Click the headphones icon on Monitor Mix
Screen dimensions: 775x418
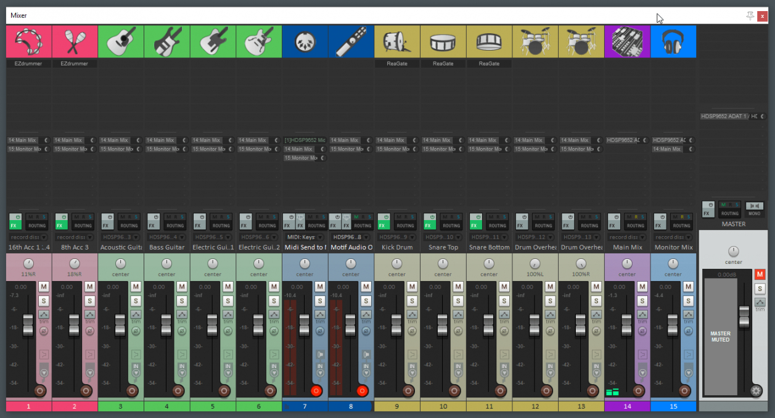pos(673,42)
